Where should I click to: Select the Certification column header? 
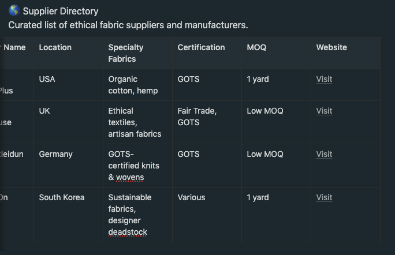click(x=201, y=47)
